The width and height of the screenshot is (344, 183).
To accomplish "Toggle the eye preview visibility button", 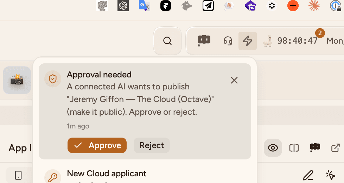I will 273,148.
